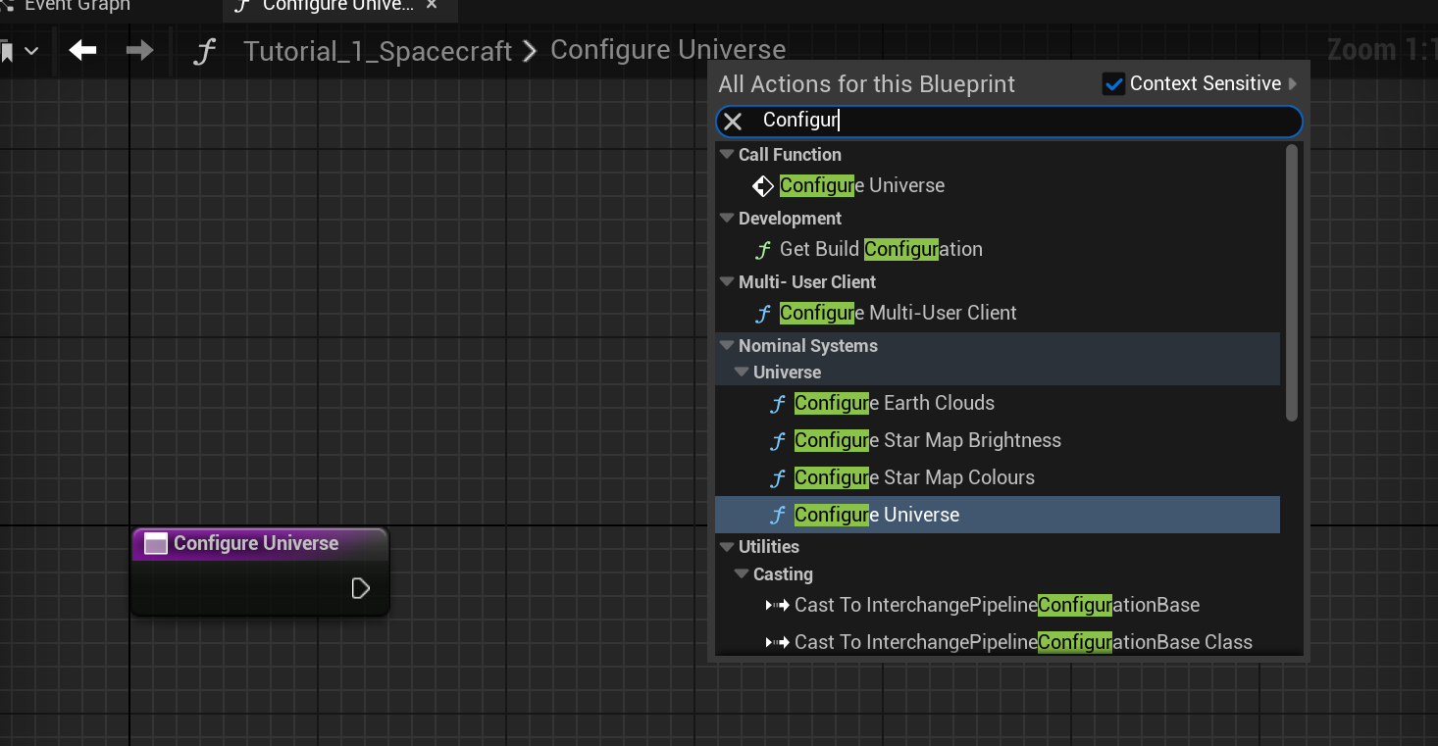Clear the search field with X
The image size is (1438, 746).
point(733,122)
